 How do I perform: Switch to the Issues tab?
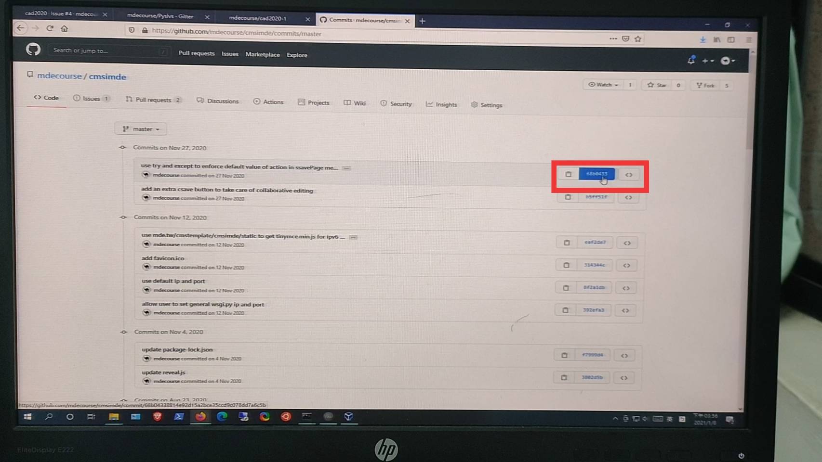[92, 99]
